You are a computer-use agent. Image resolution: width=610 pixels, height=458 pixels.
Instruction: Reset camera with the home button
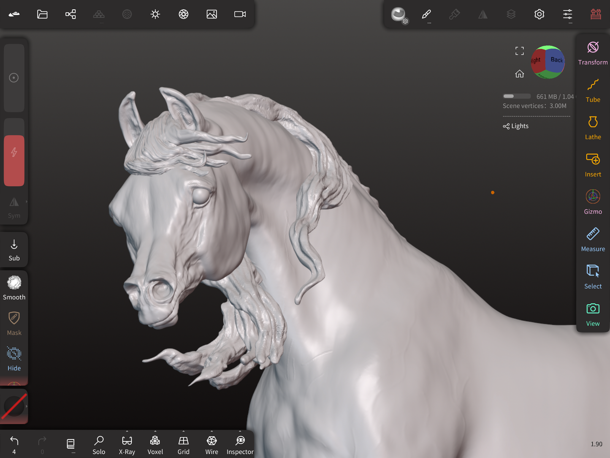click(519, 74)
